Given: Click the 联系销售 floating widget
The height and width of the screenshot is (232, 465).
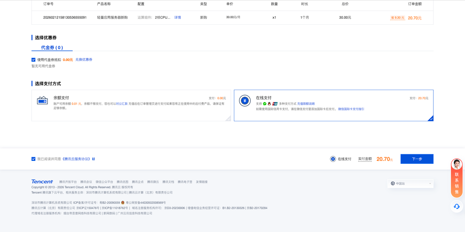Looking at the screenshot, I should pyautogui.click(x=457, y=179).
